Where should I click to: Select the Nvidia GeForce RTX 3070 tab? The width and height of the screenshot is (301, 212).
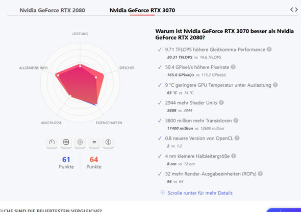click(x=142, y=10)
